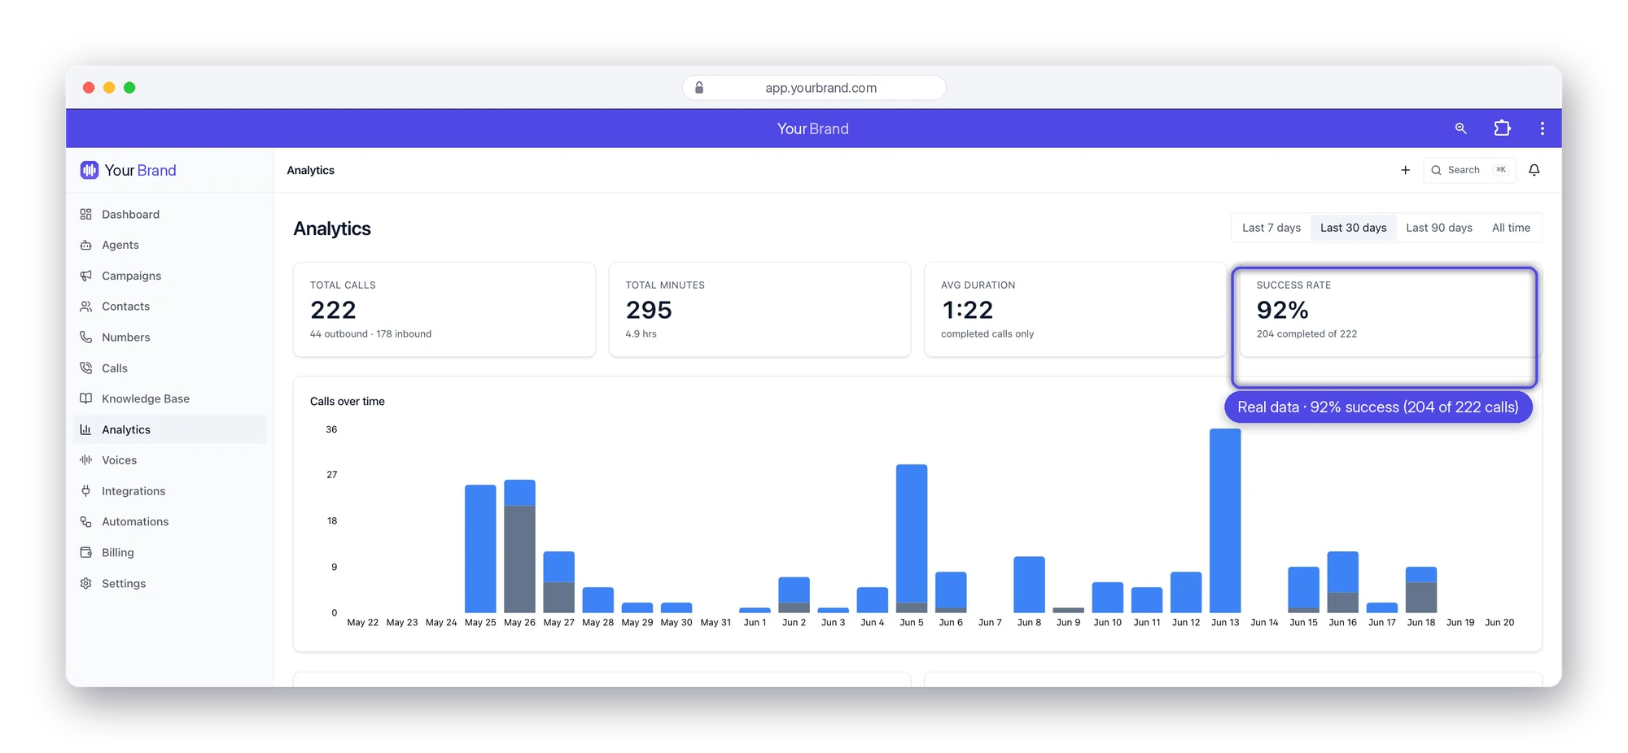Viewport: 1628px width, 753px height.
Task: Navigate to Contacts
Action: point(170,307)
